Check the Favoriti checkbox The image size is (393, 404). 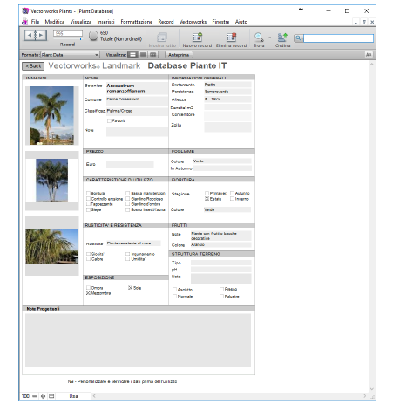(109, 120)
